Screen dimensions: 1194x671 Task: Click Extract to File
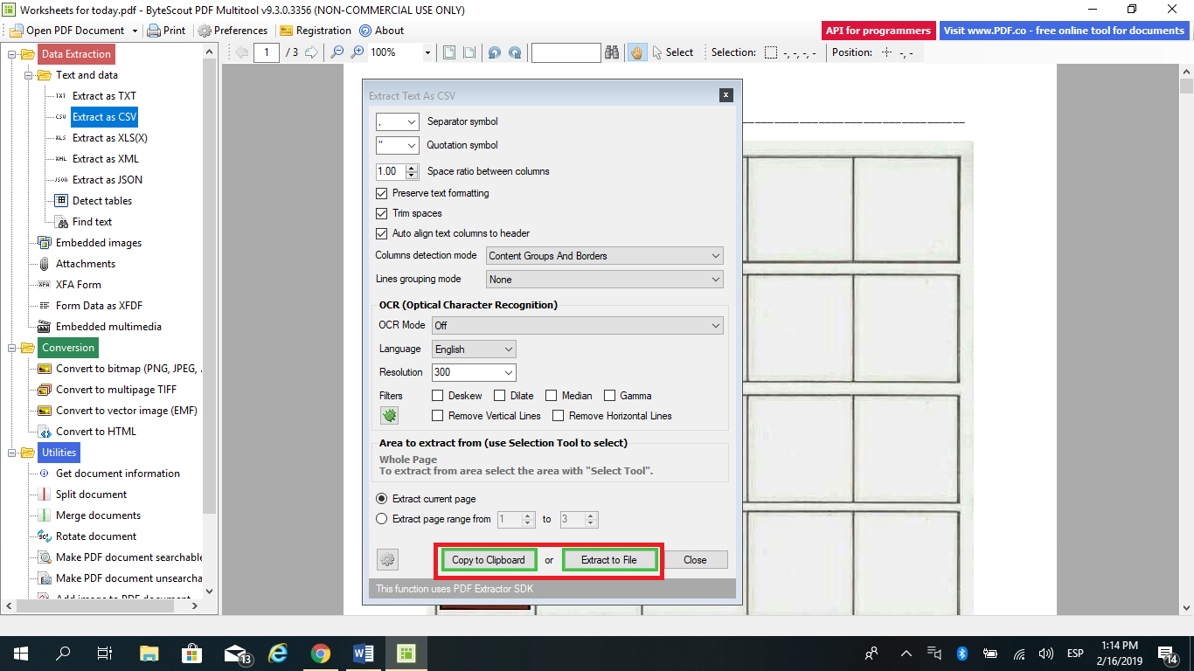coord(609,559)
